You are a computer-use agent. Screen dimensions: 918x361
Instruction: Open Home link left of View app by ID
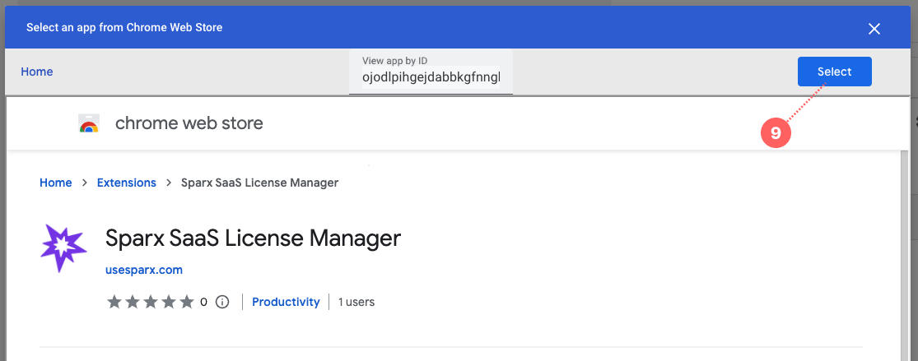coord(37,72)
